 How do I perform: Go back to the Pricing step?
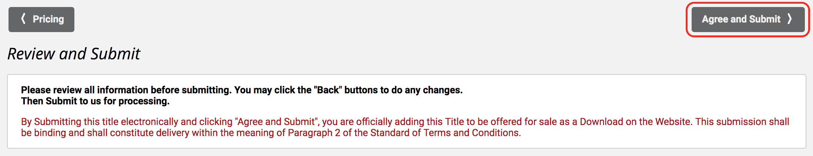[x=41, y=19]
